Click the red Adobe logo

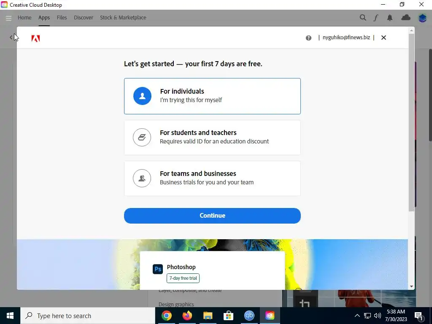click(x=35, y=38)
